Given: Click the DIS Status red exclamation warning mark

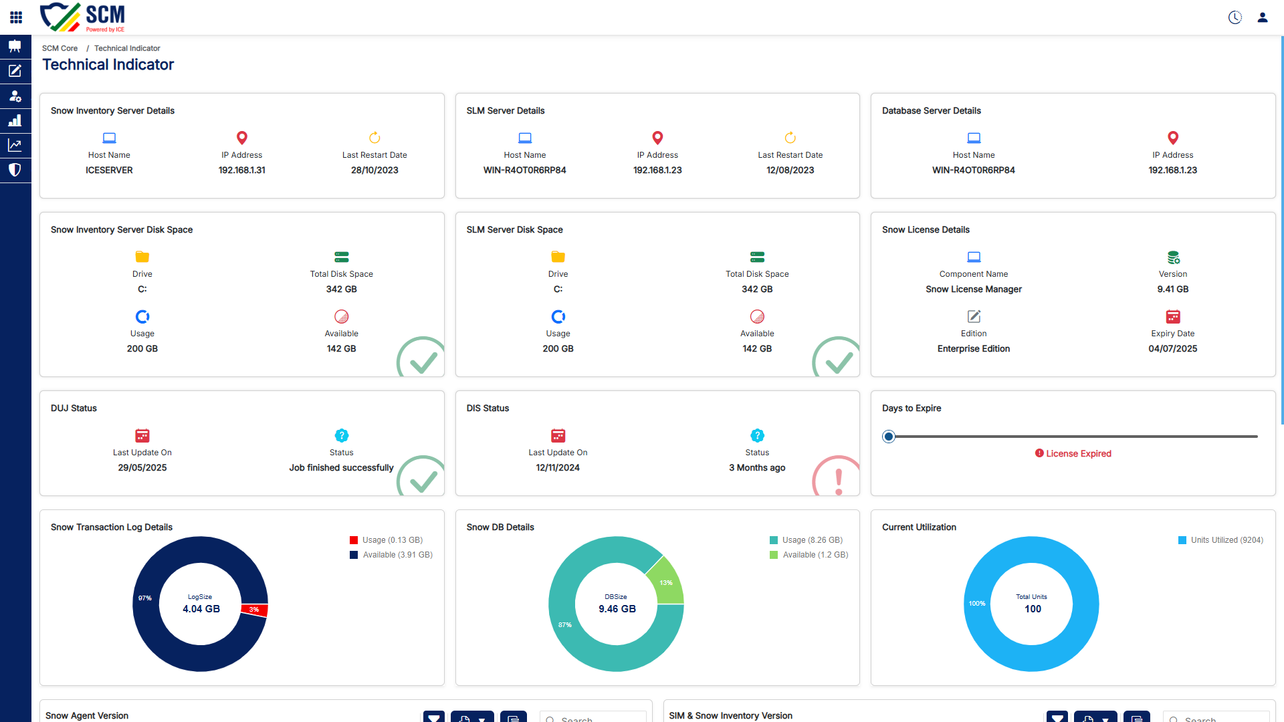Looking at the screenshot, I should point(836,476).
